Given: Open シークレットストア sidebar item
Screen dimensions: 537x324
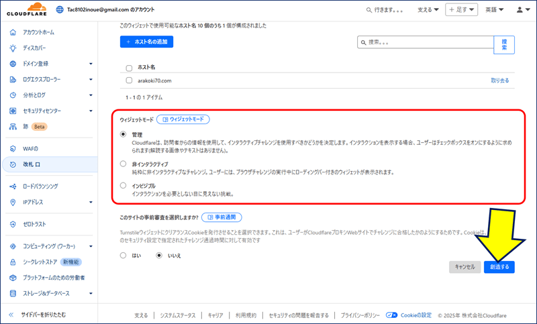Looking at the screenshot, I should click(40, 262).
